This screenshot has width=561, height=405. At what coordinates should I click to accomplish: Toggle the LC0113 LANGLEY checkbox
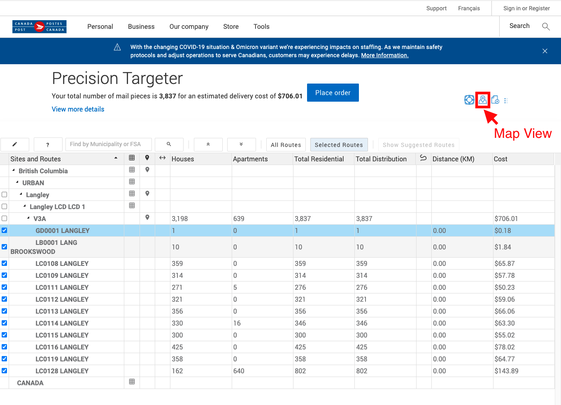5,311
